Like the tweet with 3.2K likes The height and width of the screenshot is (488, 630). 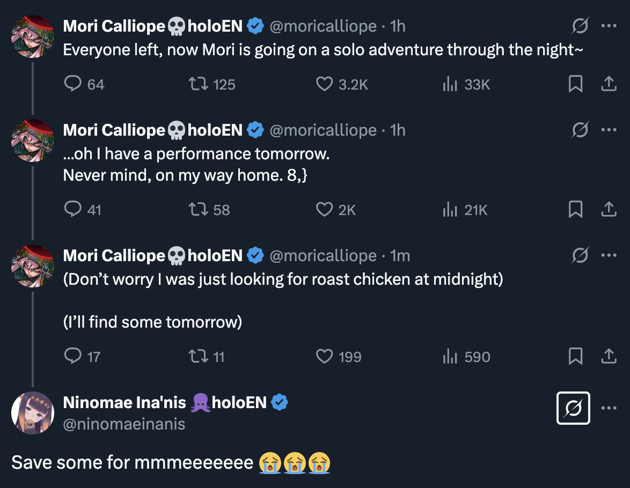[x=324, y=84]
